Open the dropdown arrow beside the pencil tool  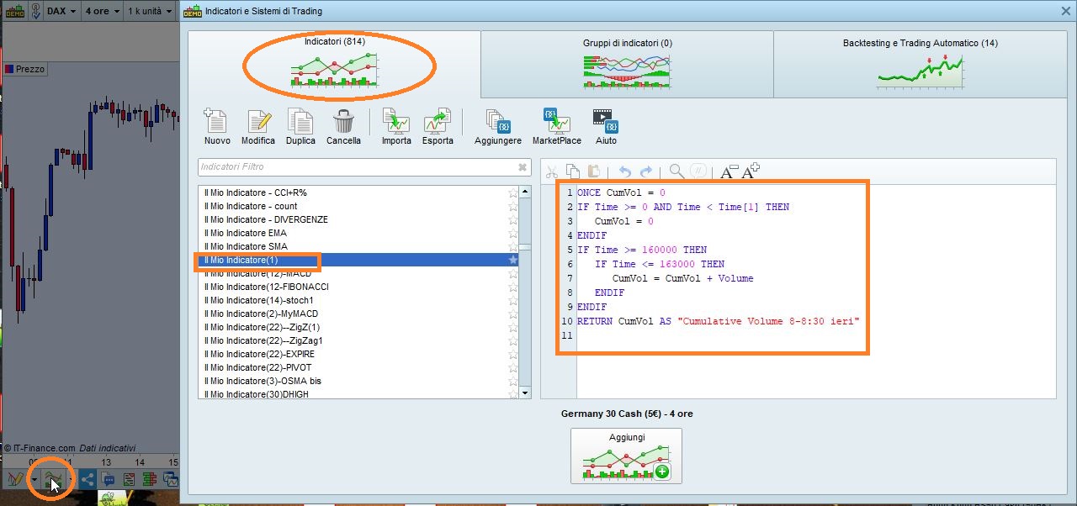[33, 481]
